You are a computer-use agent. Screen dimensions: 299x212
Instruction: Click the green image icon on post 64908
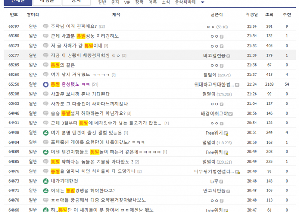coord(46,133)
